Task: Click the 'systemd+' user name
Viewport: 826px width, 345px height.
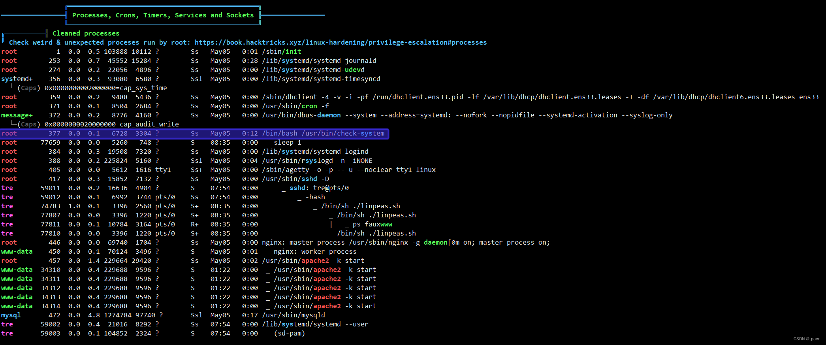Action: pos(17,79)
